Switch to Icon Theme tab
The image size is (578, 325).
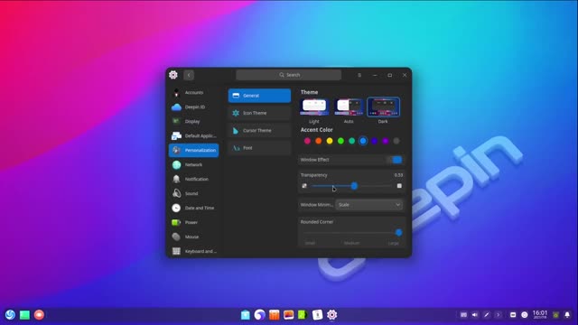point(259,113)
